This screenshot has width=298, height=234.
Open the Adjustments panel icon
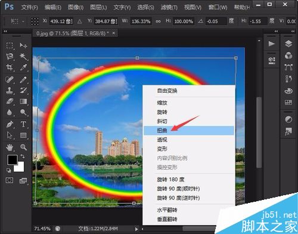288,119
